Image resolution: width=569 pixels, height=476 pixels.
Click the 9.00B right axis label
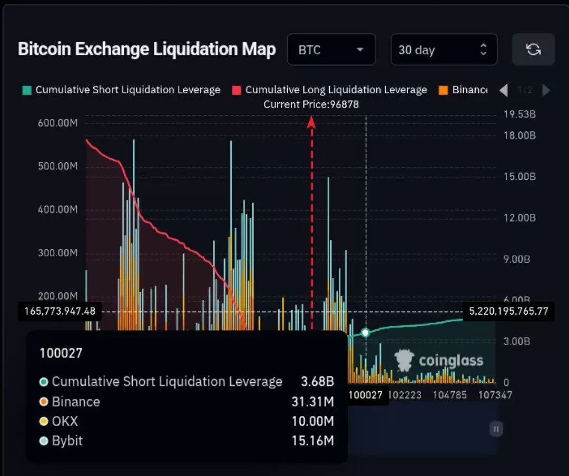tap(517, 259)
